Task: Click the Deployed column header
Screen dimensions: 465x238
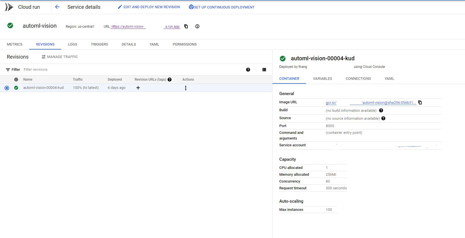Action: pos(115,80)
